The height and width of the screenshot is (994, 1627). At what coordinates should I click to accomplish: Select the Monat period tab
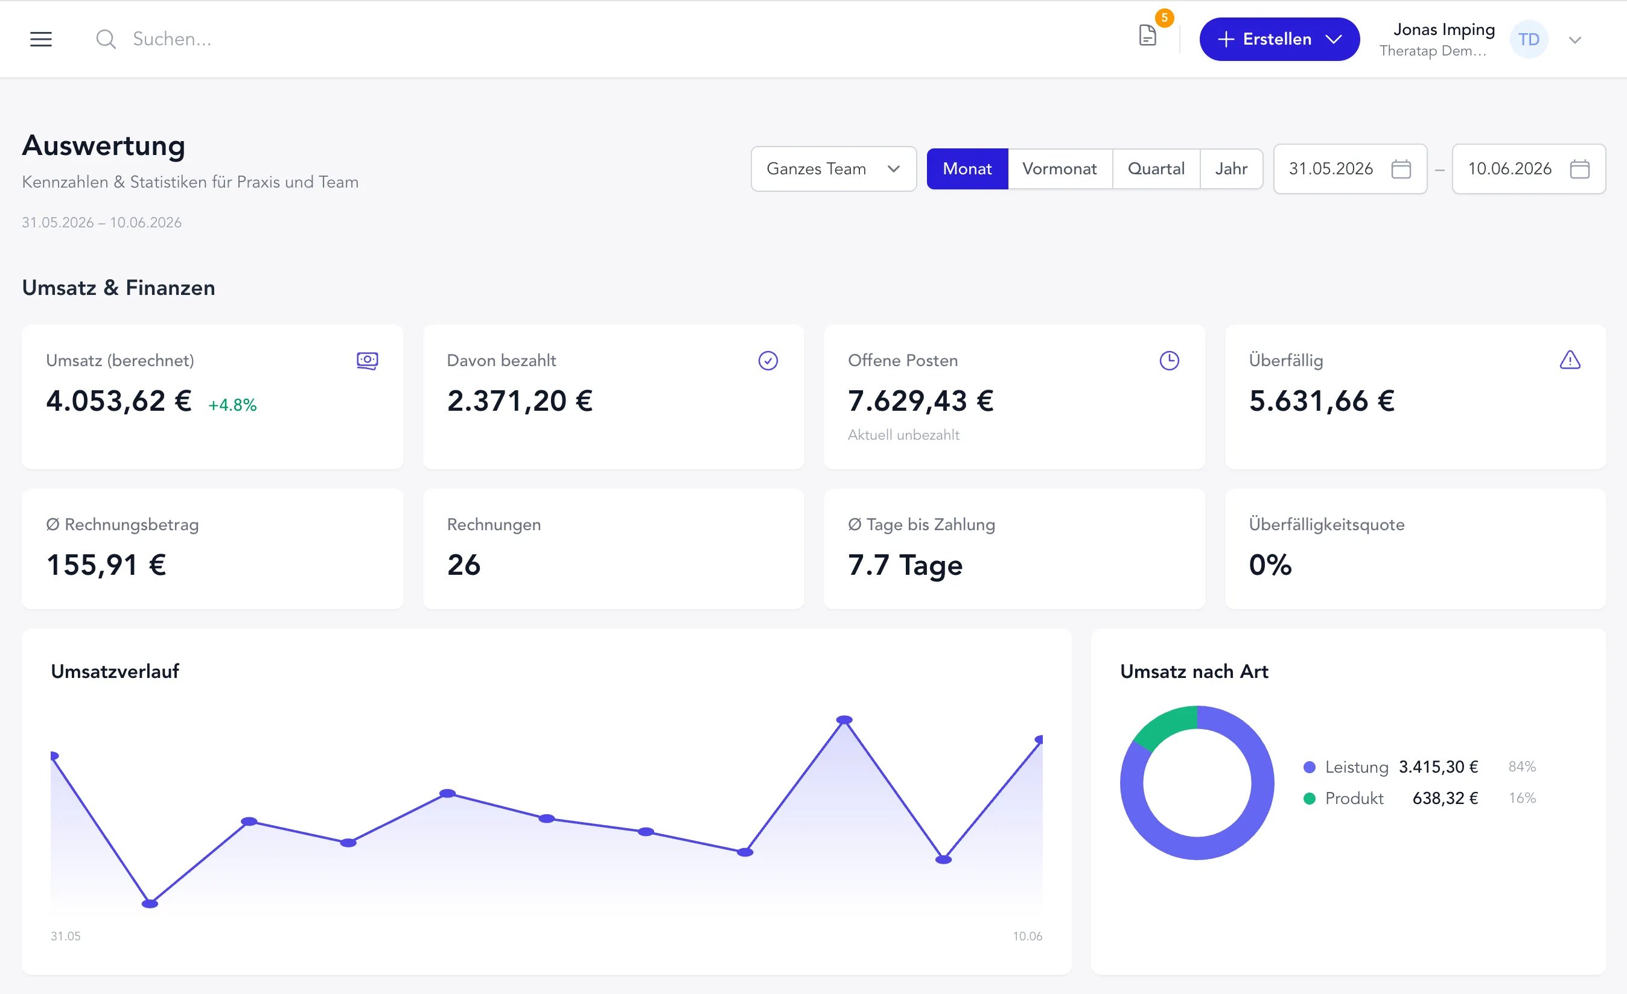[x=967, y=169]
